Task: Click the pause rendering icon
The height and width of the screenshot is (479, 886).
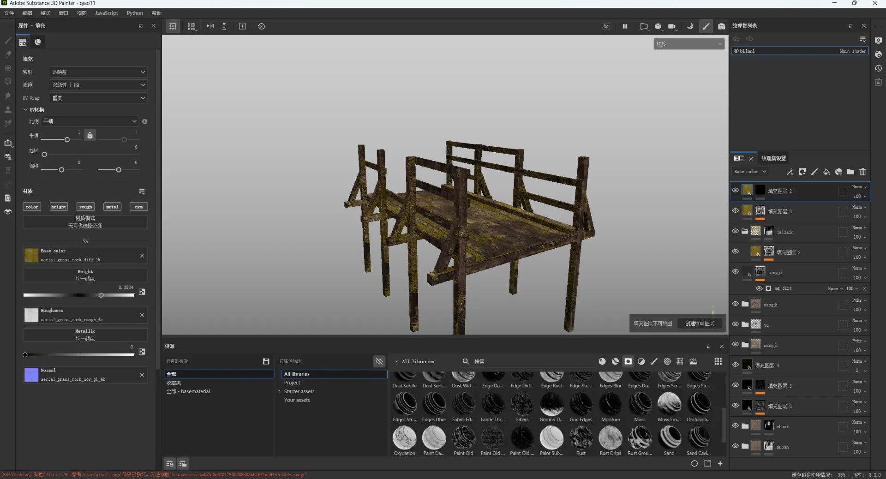Action: [x=625, y=26]
